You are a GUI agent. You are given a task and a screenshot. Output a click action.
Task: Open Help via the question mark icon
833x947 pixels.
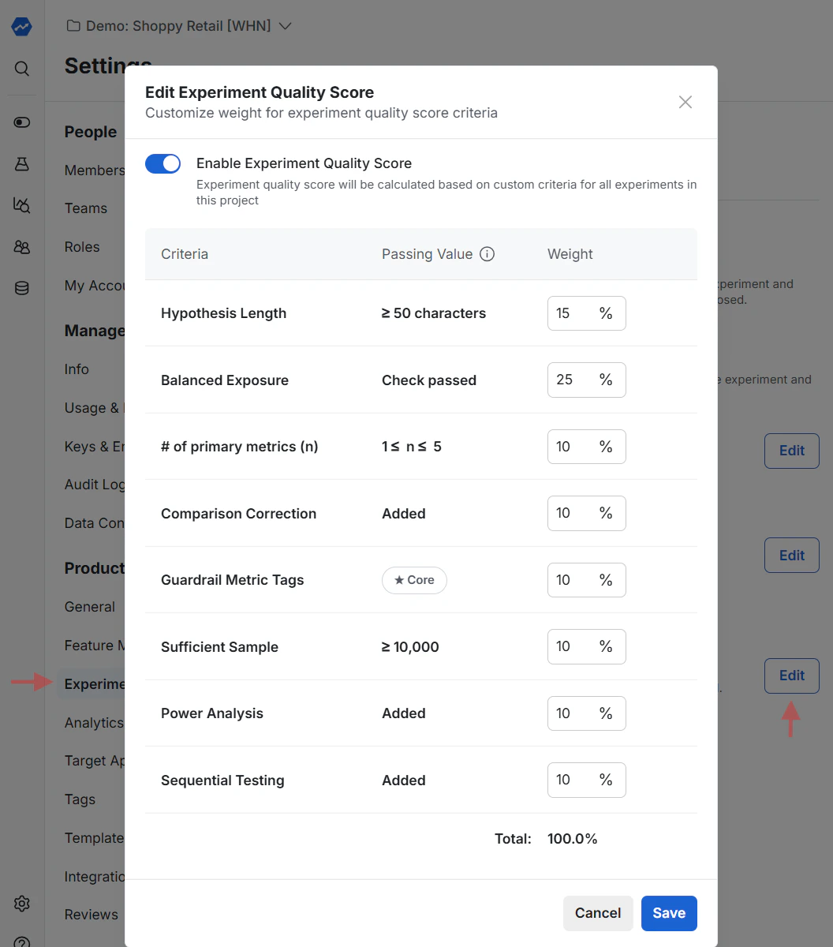pos(21,941)
